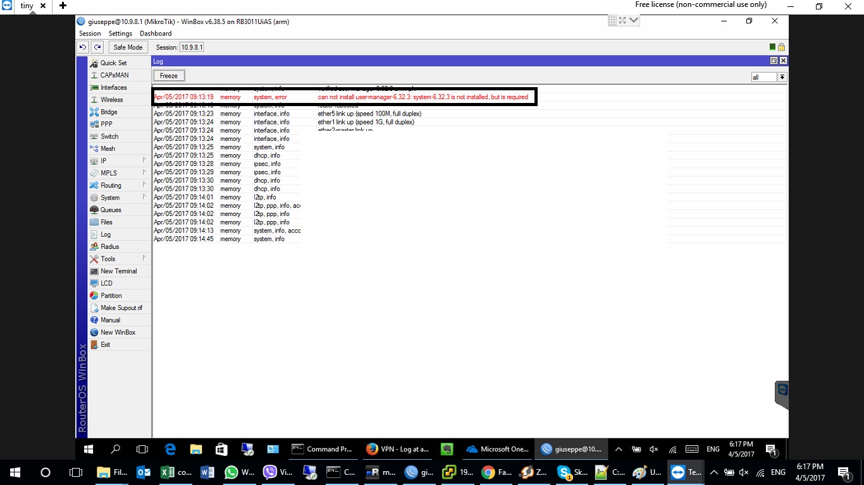
Task: Open the log topic filter dropdown arrow
Action: click(782, 77)
